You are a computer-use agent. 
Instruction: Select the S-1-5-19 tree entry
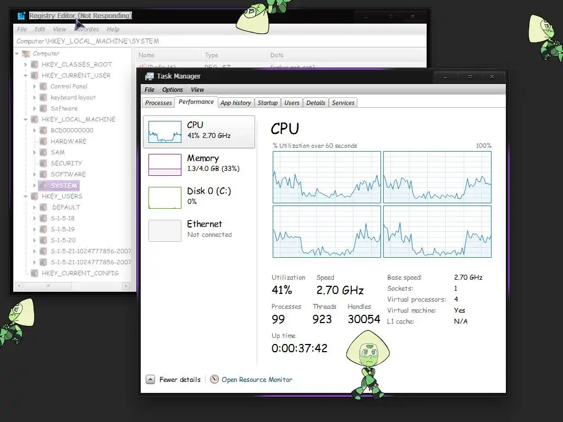pyautogui.click(x=63, y=229)
